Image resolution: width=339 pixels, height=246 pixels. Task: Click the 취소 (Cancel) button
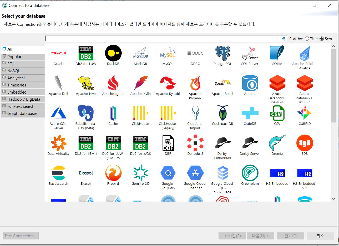320,236
